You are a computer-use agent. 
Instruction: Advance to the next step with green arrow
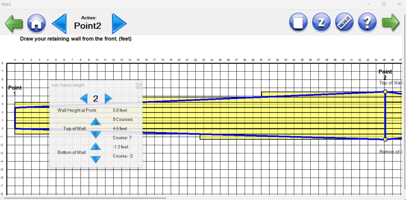[391, 22]
